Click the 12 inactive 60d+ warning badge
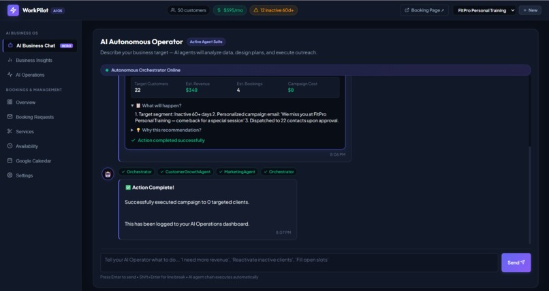This screenshot has width=549, height=291. pos(273,10)
